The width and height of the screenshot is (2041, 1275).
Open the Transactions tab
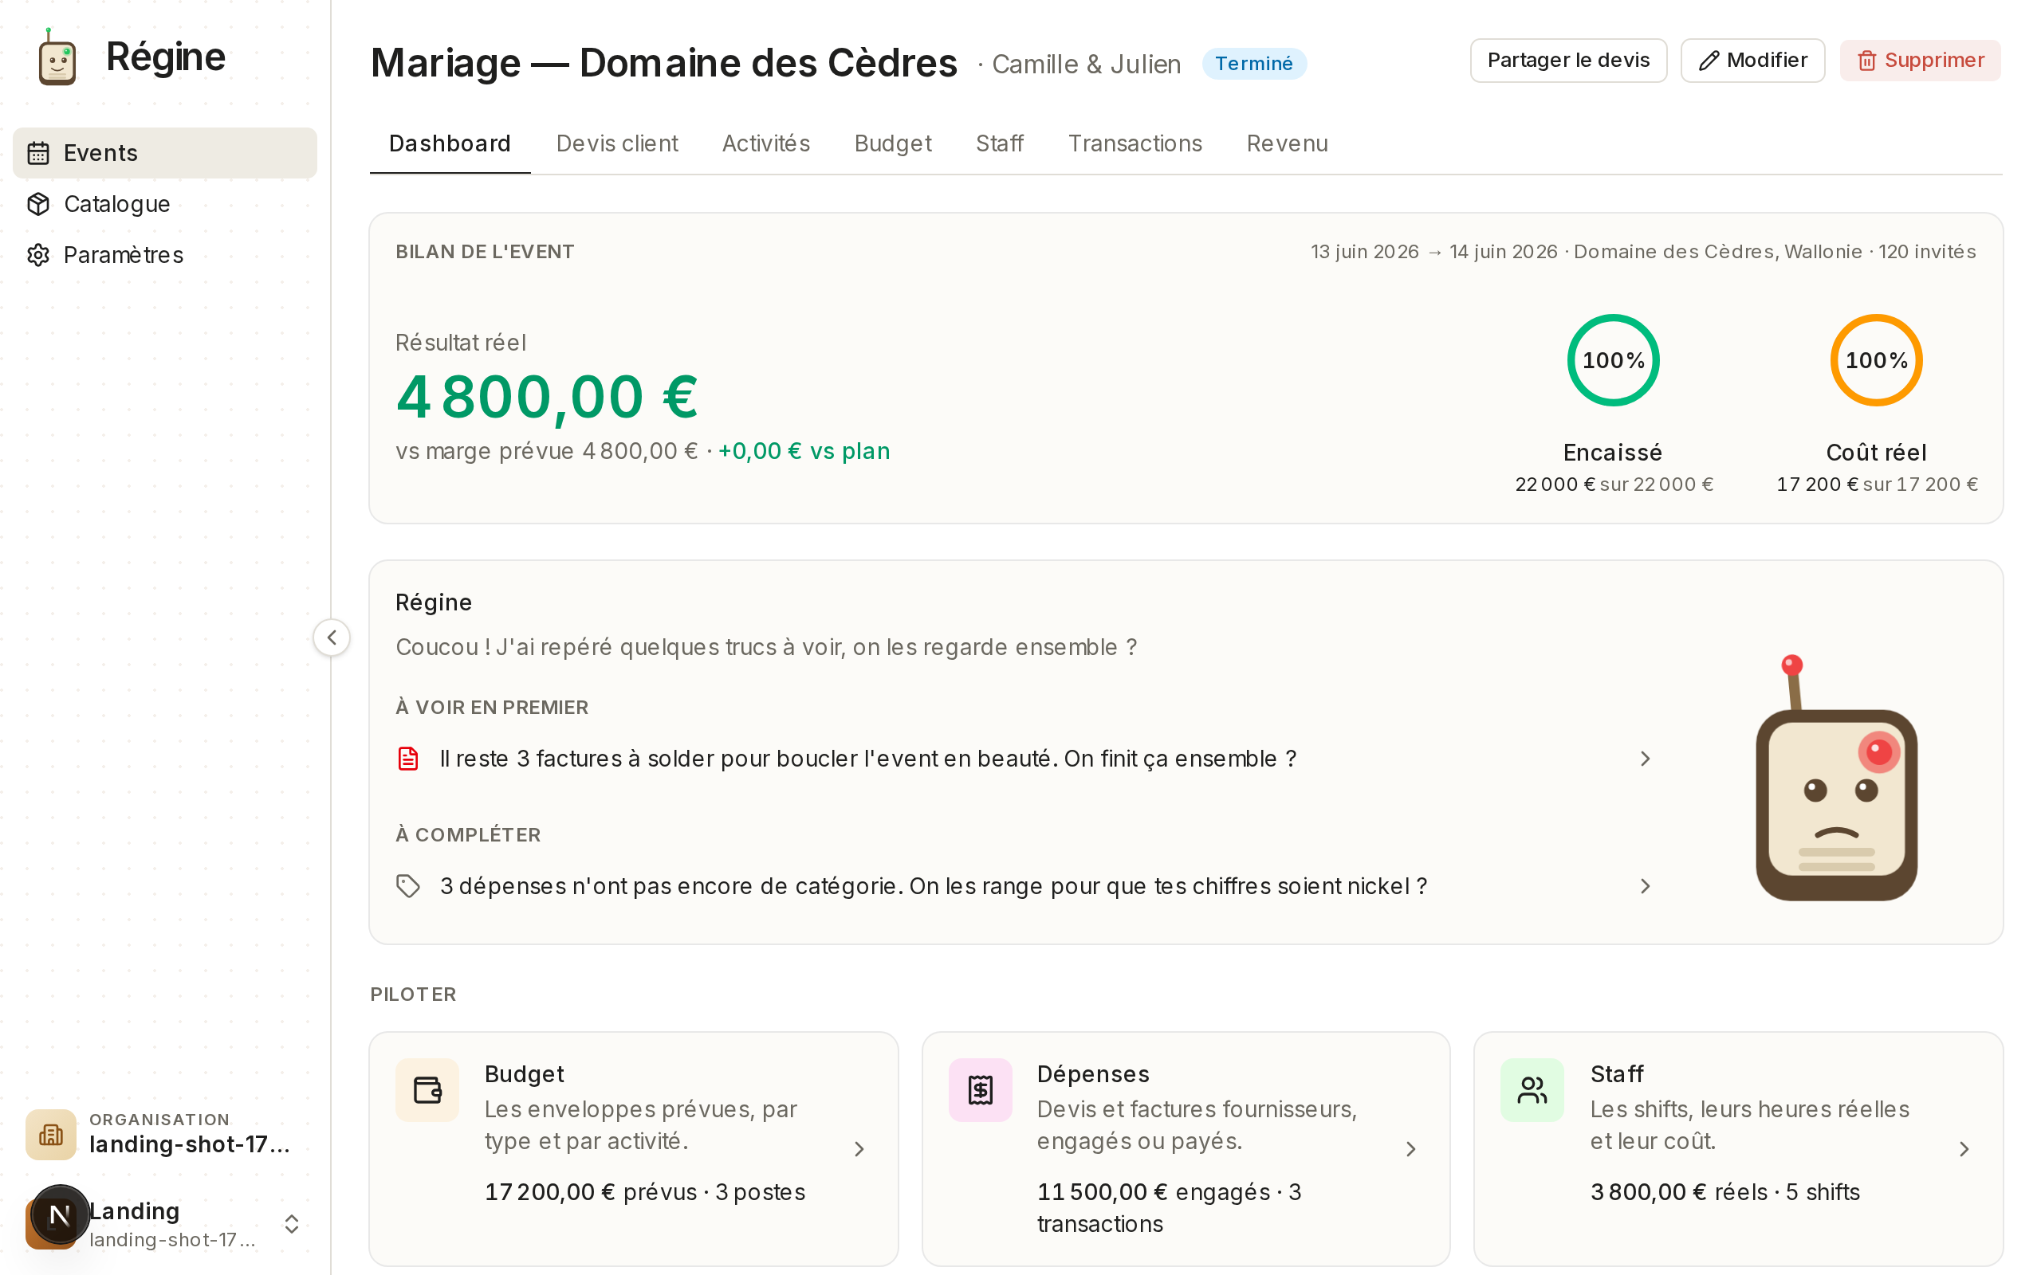[x=1135, y=143]
